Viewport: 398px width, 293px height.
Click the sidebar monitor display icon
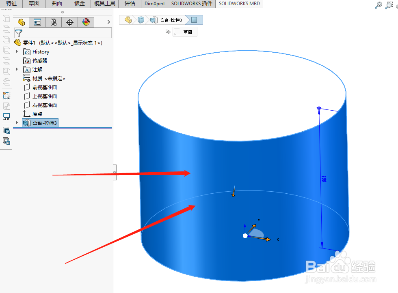click(6, 117)
